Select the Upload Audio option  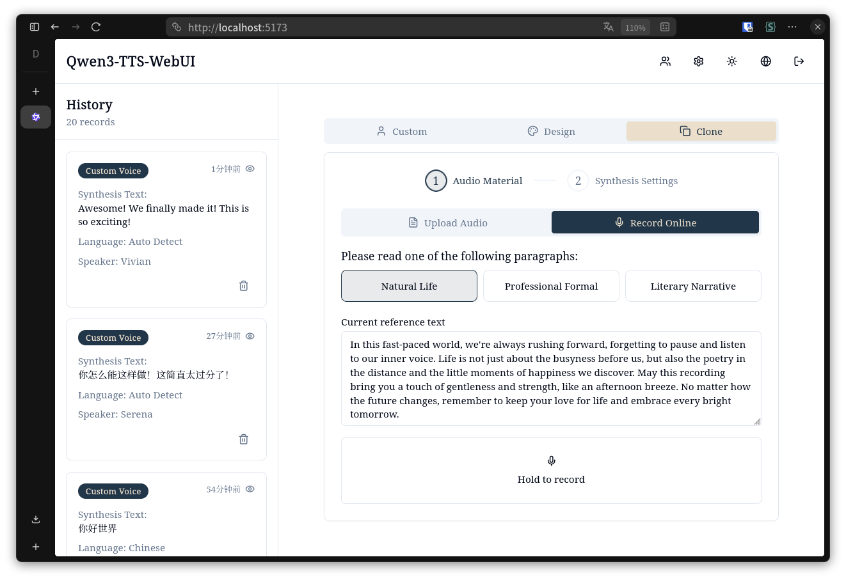click(x=447, y=223)
